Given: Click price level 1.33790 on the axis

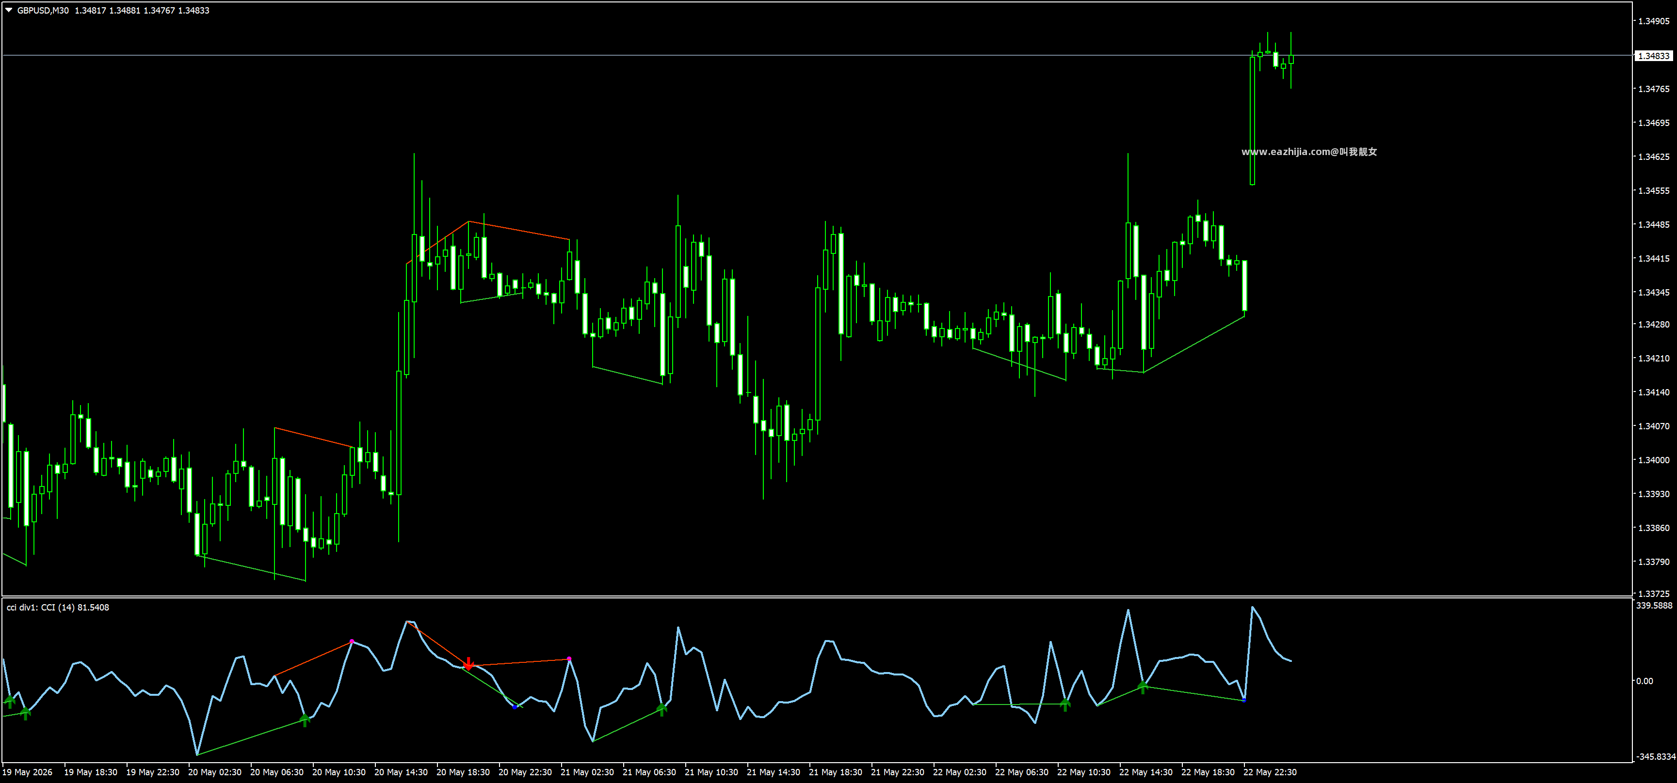Looking at the screenshot, I should click(x=1654, y=561).
